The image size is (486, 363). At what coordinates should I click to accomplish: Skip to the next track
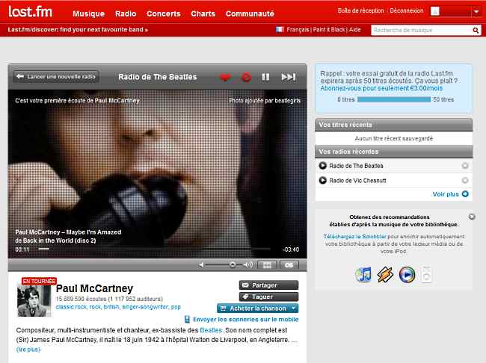(289, 77)
